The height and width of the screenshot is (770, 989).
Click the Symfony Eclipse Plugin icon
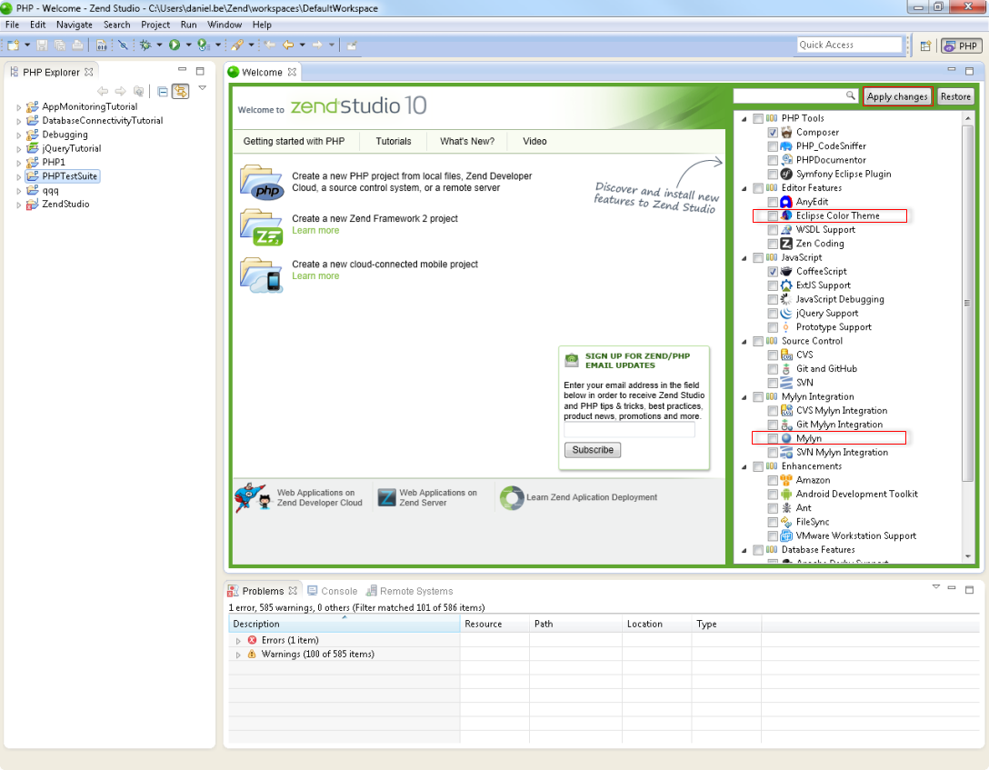point(786,174)
